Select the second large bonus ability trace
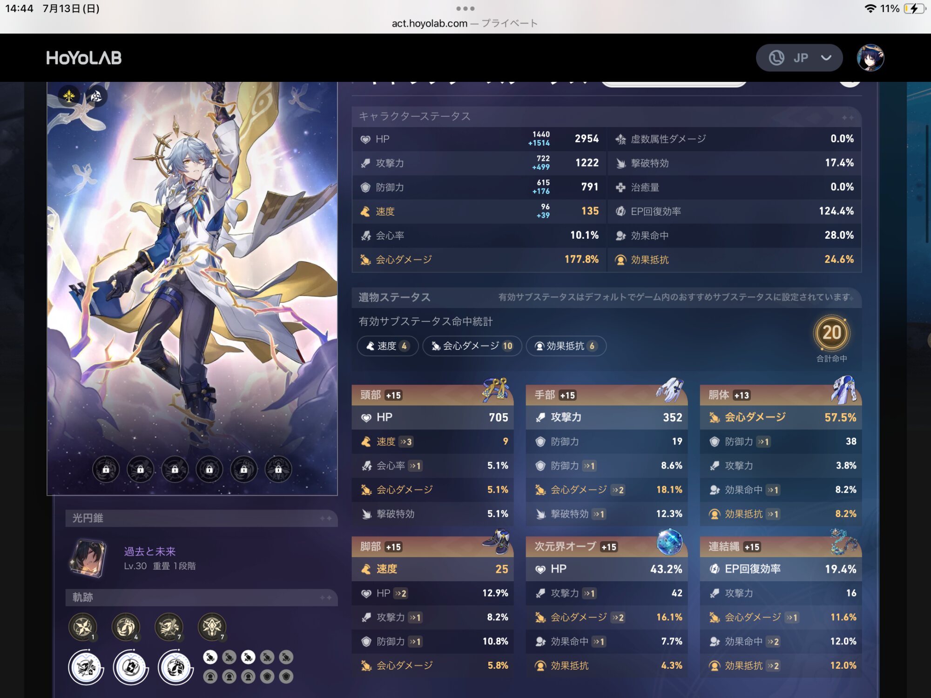Image resolution: width=931 pixels, height=698 pixels. click(x=131, y=668)
